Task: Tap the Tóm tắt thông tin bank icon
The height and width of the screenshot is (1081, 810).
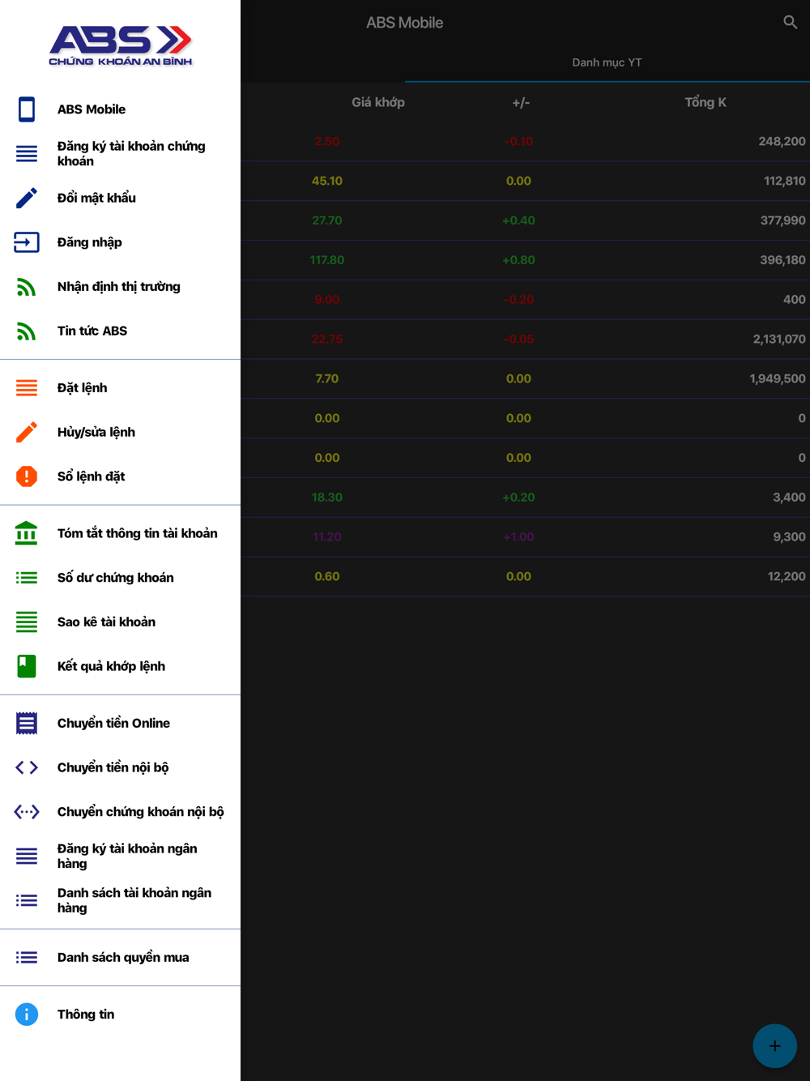Action: [x=27, y=533]
